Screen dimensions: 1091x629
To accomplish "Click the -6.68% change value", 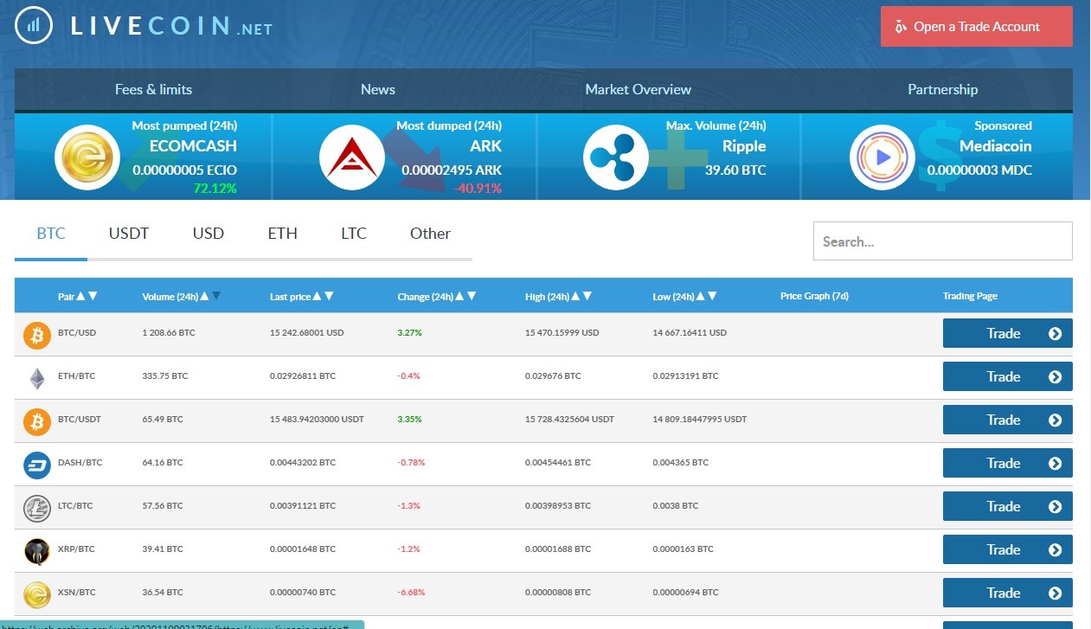I will click(411, 593).
